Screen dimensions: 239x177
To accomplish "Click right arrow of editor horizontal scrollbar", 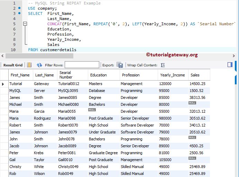I will [x=234, y=56].
